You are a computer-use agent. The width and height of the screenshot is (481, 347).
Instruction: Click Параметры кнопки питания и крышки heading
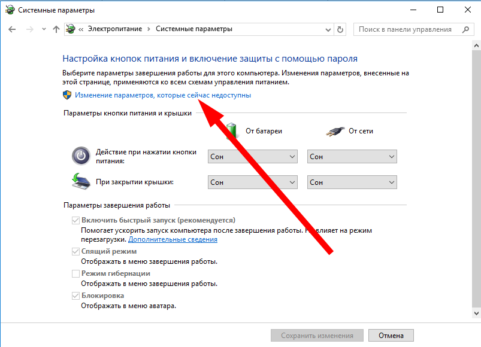128,113
